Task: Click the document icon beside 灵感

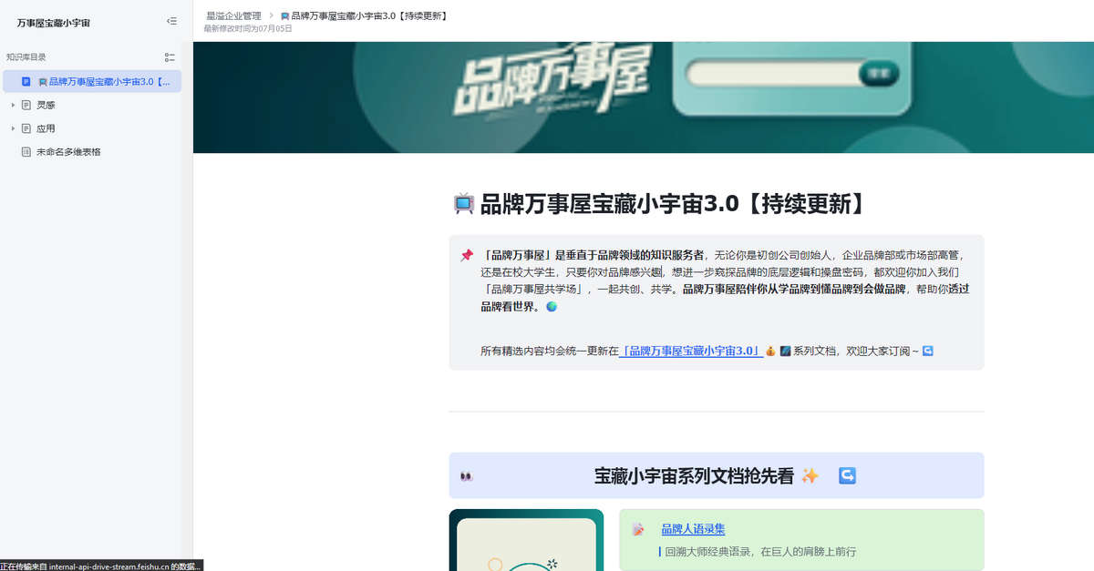Action: tap(26, 105)
